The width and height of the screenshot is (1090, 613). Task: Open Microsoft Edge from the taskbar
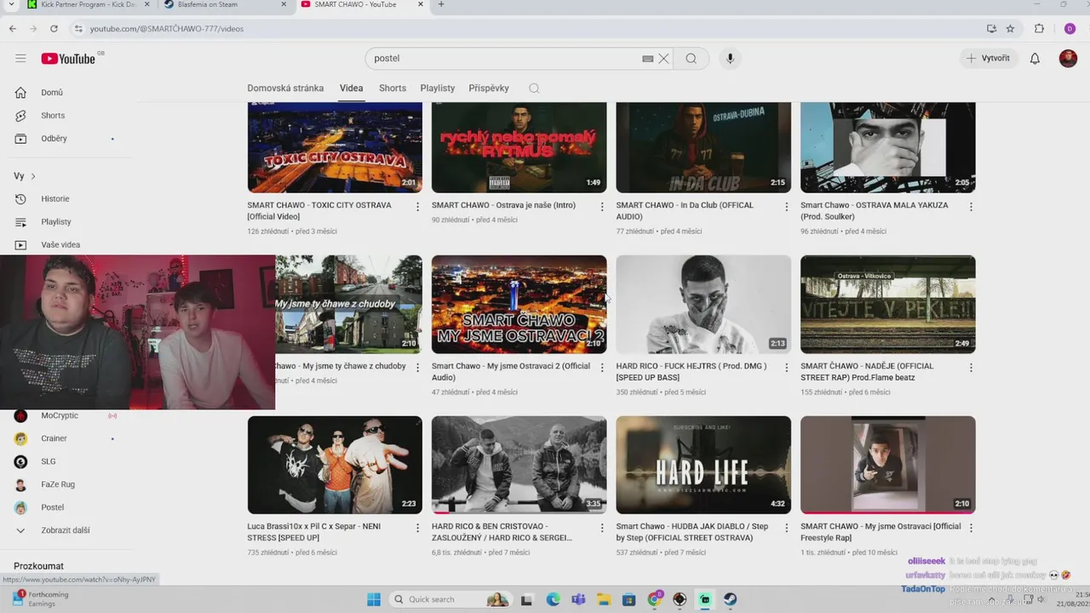[553, 599]
